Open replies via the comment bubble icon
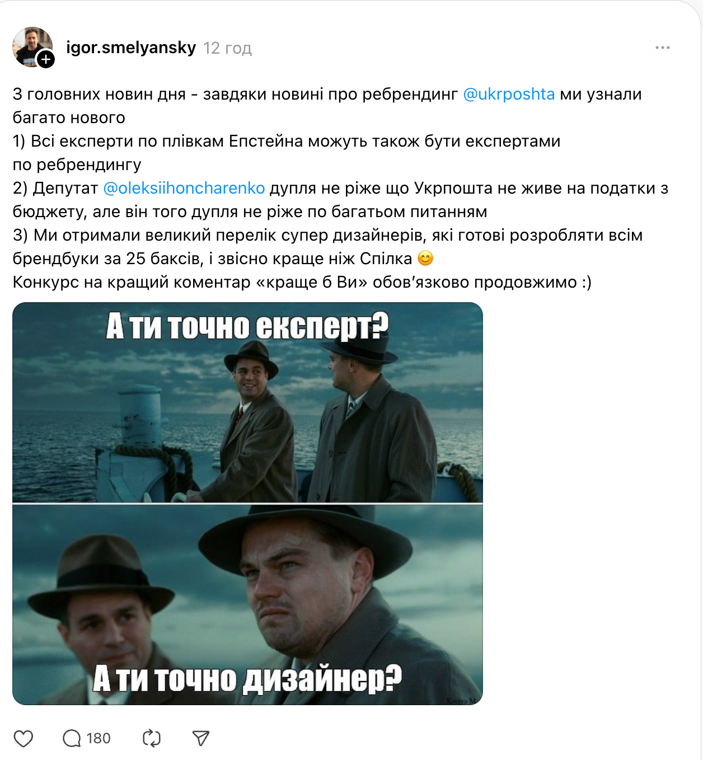The height and width of the screenshot is (760, 703). point(72,739)
